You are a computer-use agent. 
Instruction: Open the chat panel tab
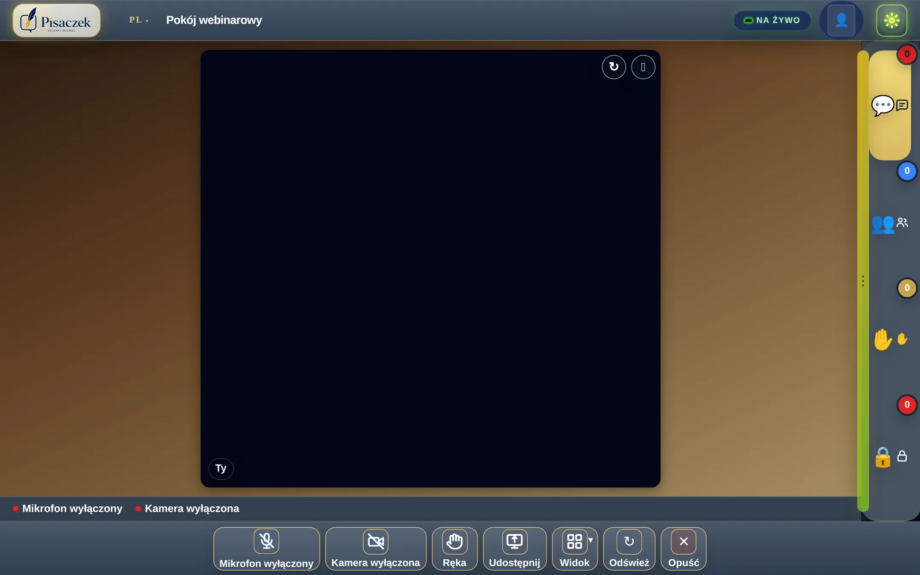[890, 105]
